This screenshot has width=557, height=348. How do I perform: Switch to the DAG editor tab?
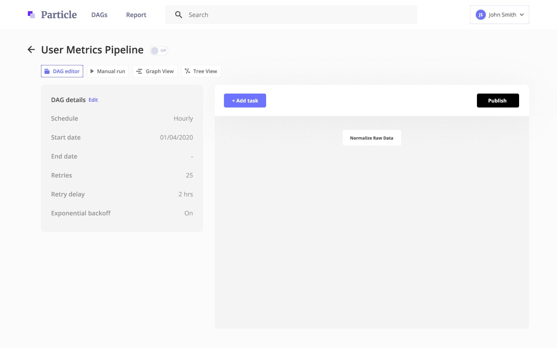tap(62, 71)
